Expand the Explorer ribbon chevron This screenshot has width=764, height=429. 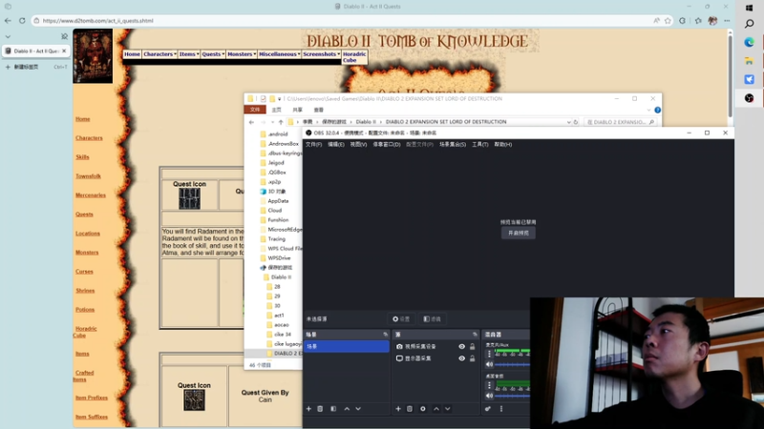pyautogui.click(x=648, y=110)
